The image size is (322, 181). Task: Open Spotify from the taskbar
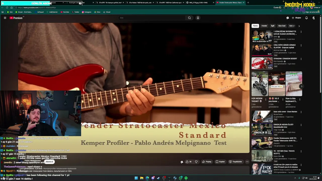[x=186, y=178]
